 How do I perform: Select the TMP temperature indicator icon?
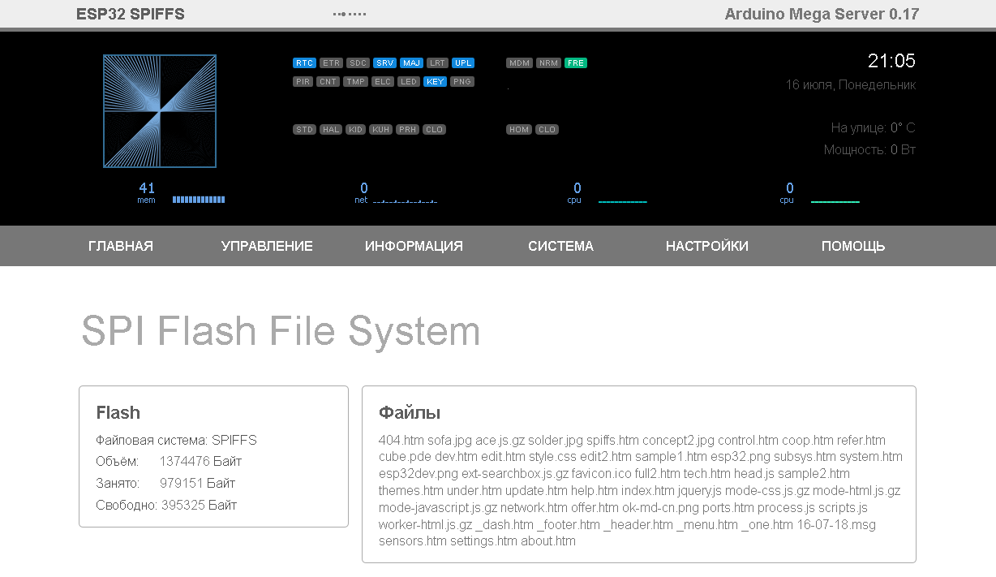click(355, 81)
